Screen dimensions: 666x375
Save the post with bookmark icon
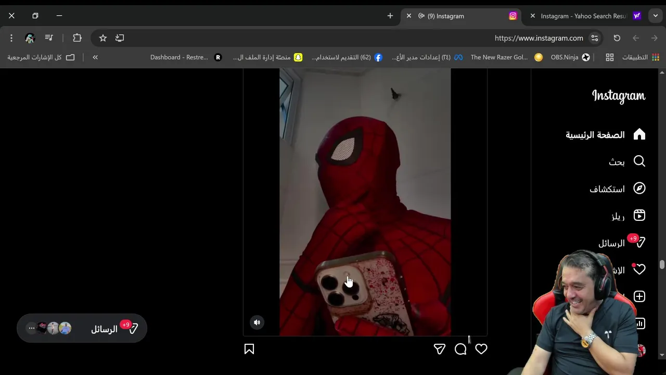pyautogui.click(x=249, y=349)
